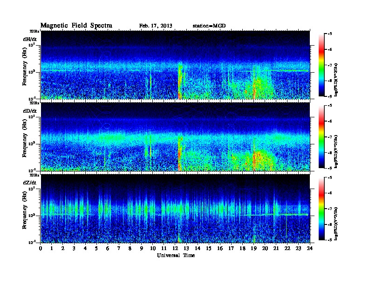Select the "dD/dt" panel label
The height and width of the screenshot is (285, 369).
[30, 111]
